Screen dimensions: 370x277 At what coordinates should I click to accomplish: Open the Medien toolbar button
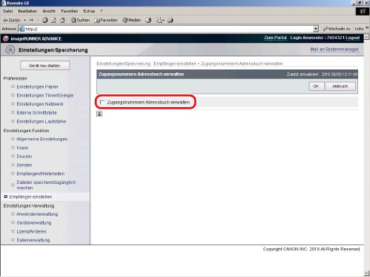point(132,20)
